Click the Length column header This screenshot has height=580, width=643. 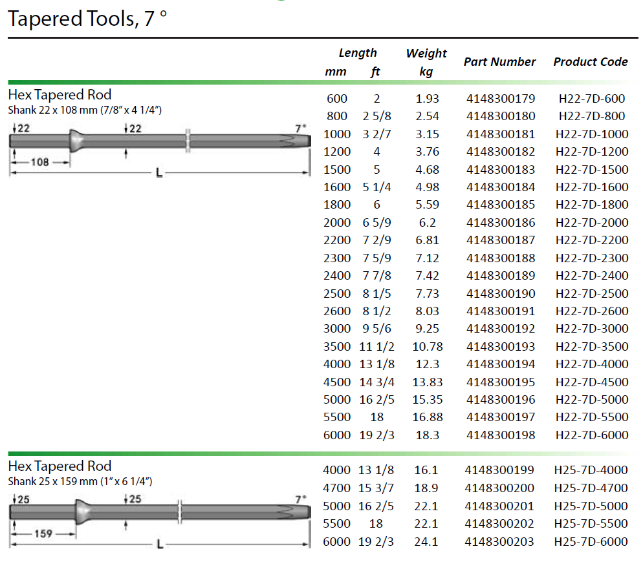pos(357,53)
